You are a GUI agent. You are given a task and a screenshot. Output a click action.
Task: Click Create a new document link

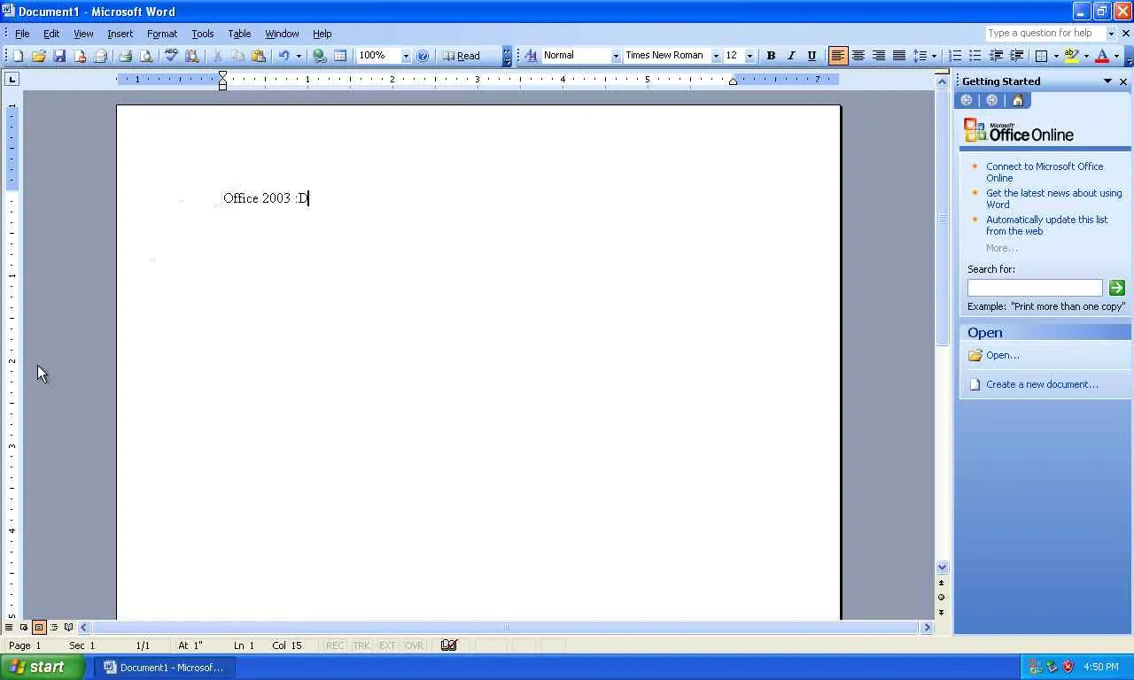tap(1042, 384)
